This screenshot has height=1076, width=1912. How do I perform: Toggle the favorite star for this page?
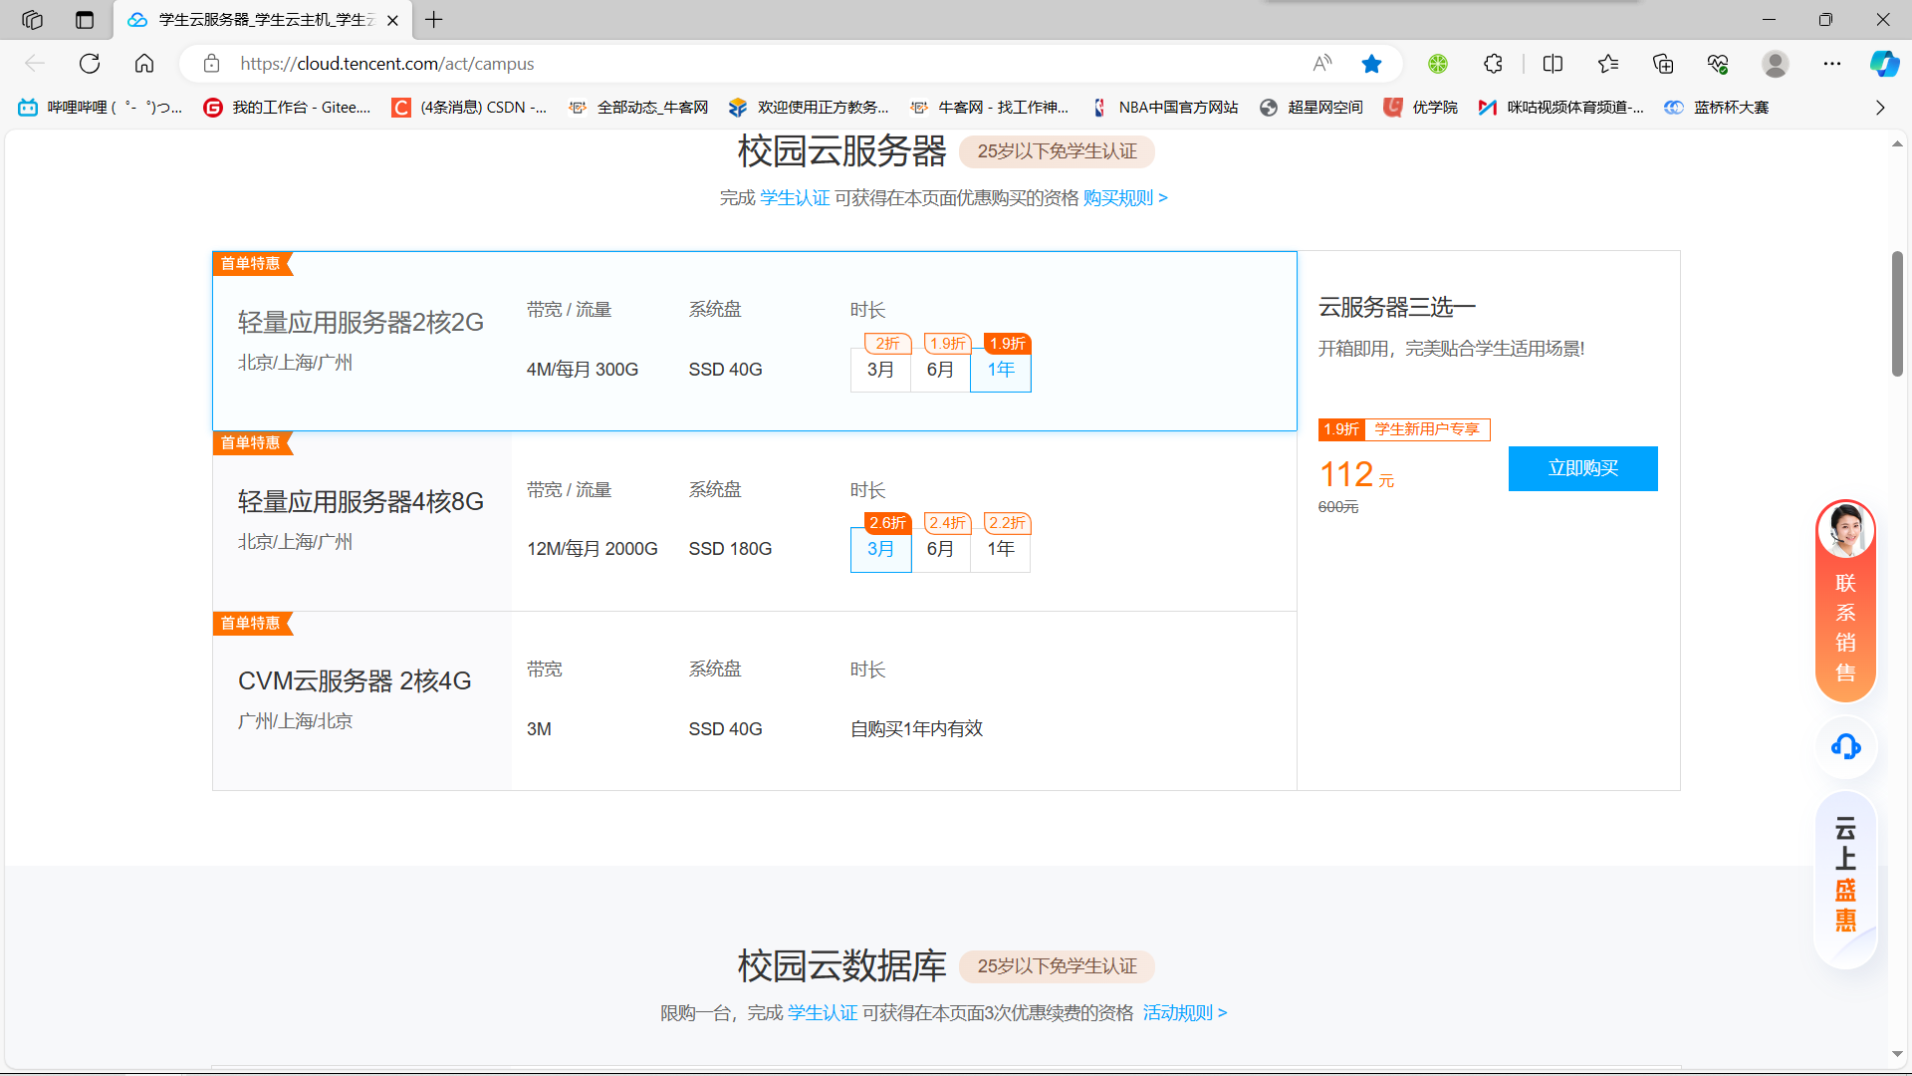[1371, 64]
